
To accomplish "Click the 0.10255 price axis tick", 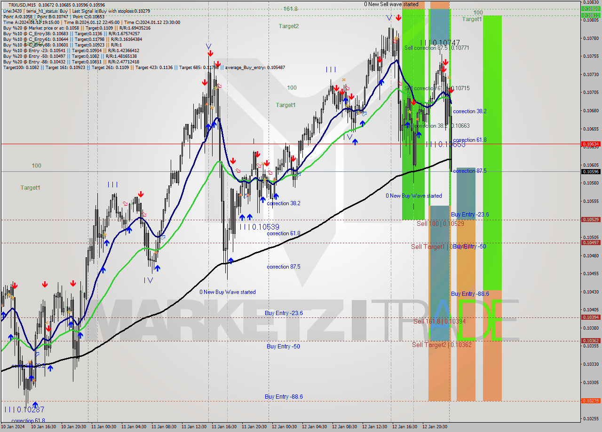I will click(591, 419).
